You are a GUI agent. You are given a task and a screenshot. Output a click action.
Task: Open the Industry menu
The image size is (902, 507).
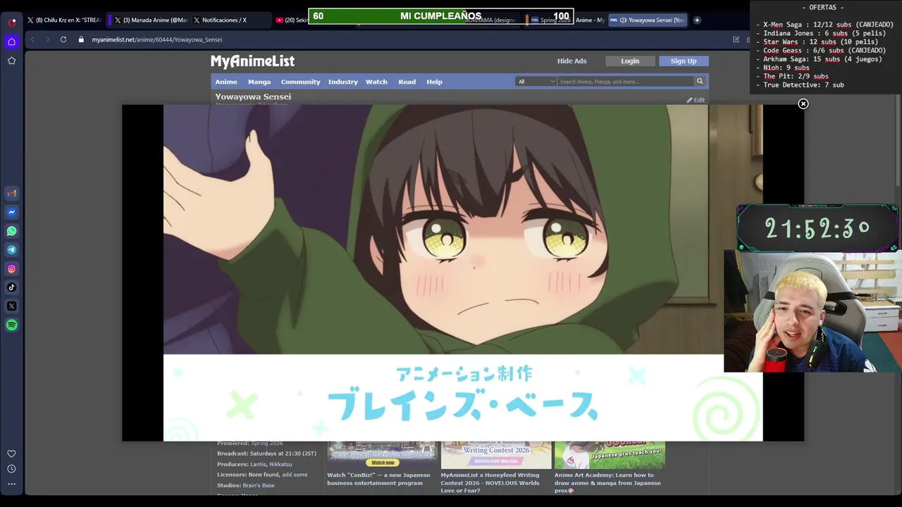343,82
